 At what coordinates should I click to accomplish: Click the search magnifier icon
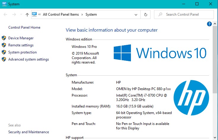click(x=160, y=14)
